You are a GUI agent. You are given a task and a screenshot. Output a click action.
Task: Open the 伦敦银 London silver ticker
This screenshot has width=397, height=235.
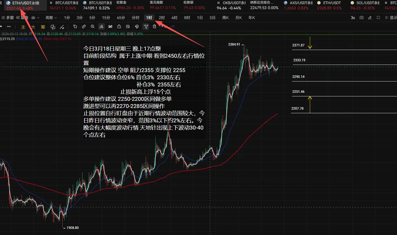pyautogui.click(x=194, y=6)
